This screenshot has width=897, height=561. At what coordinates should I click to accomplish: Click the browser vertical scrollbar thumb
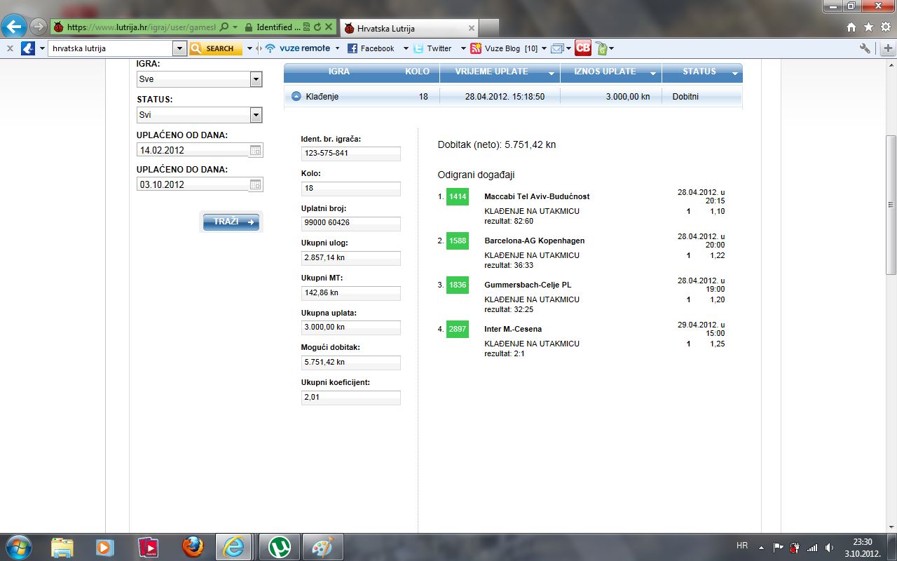point(891,205)
